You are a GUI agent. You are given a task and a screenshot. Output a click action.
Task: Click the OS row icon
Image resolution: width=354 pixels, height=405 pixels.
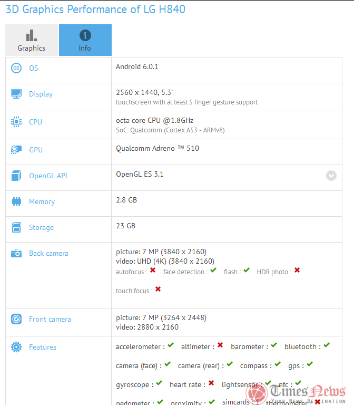coord(16,68)
